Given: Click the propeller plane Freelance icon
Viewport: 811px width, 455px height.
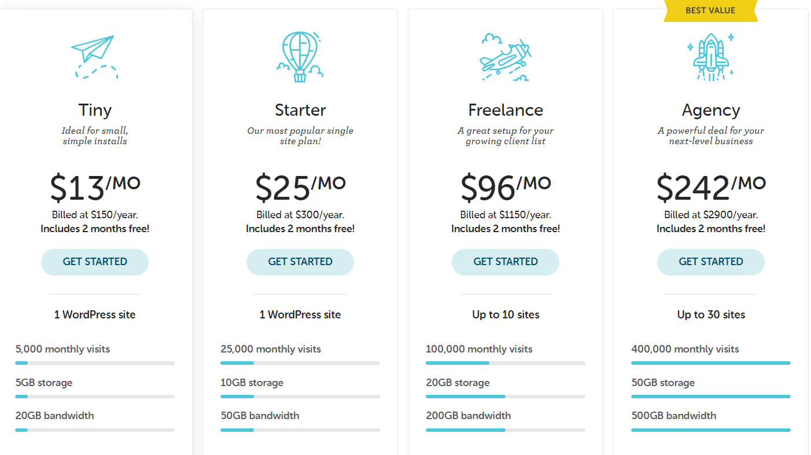Looking at the screenshot, I should (x=505, y=57).
